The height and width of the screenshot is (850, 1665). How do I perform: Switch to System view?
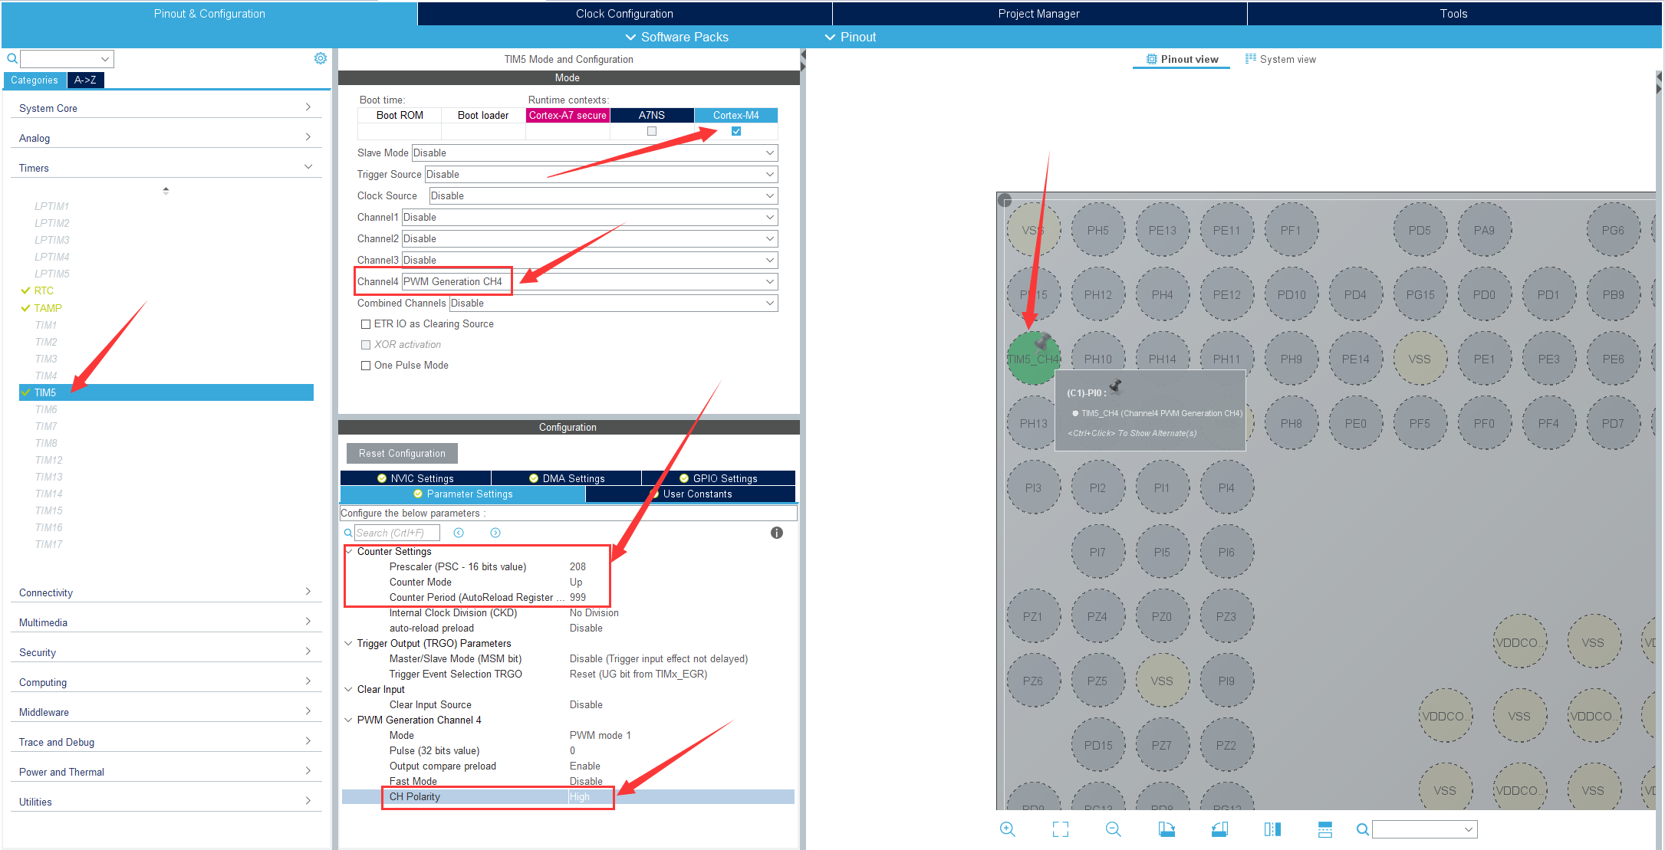[x=1280, y=59]
